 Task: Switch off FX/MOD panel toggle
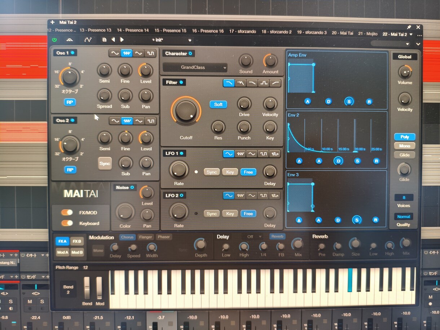point(67,212)
